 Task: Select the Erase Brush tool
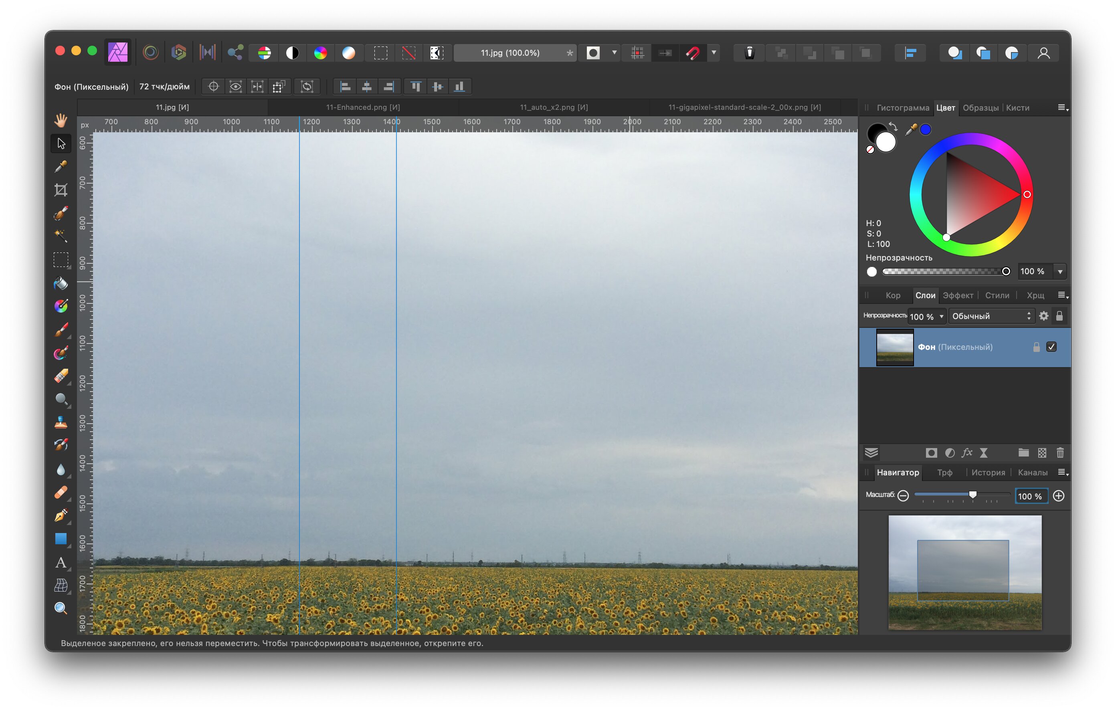coord(61,376)
